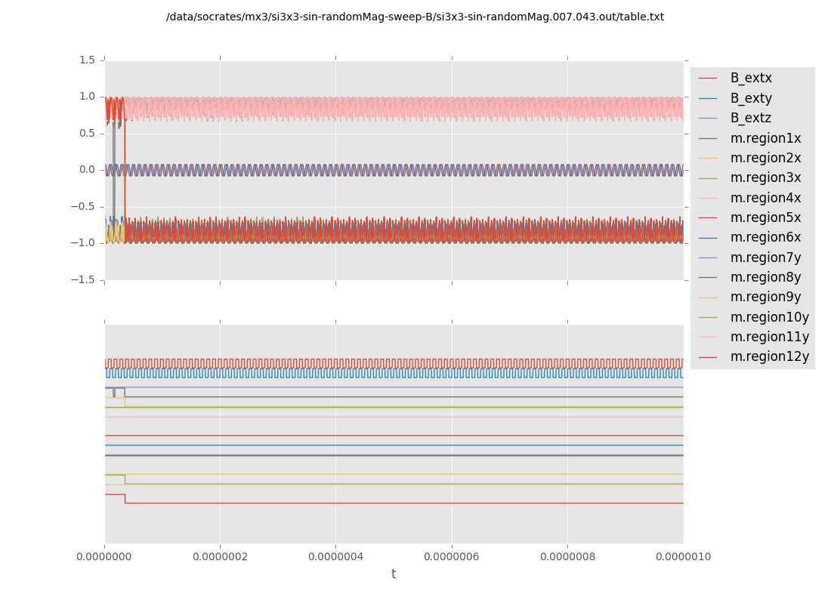Screen dimensions: 831x604
Task: Click the m.region7y legend line sample
Action: coord(708,257)
